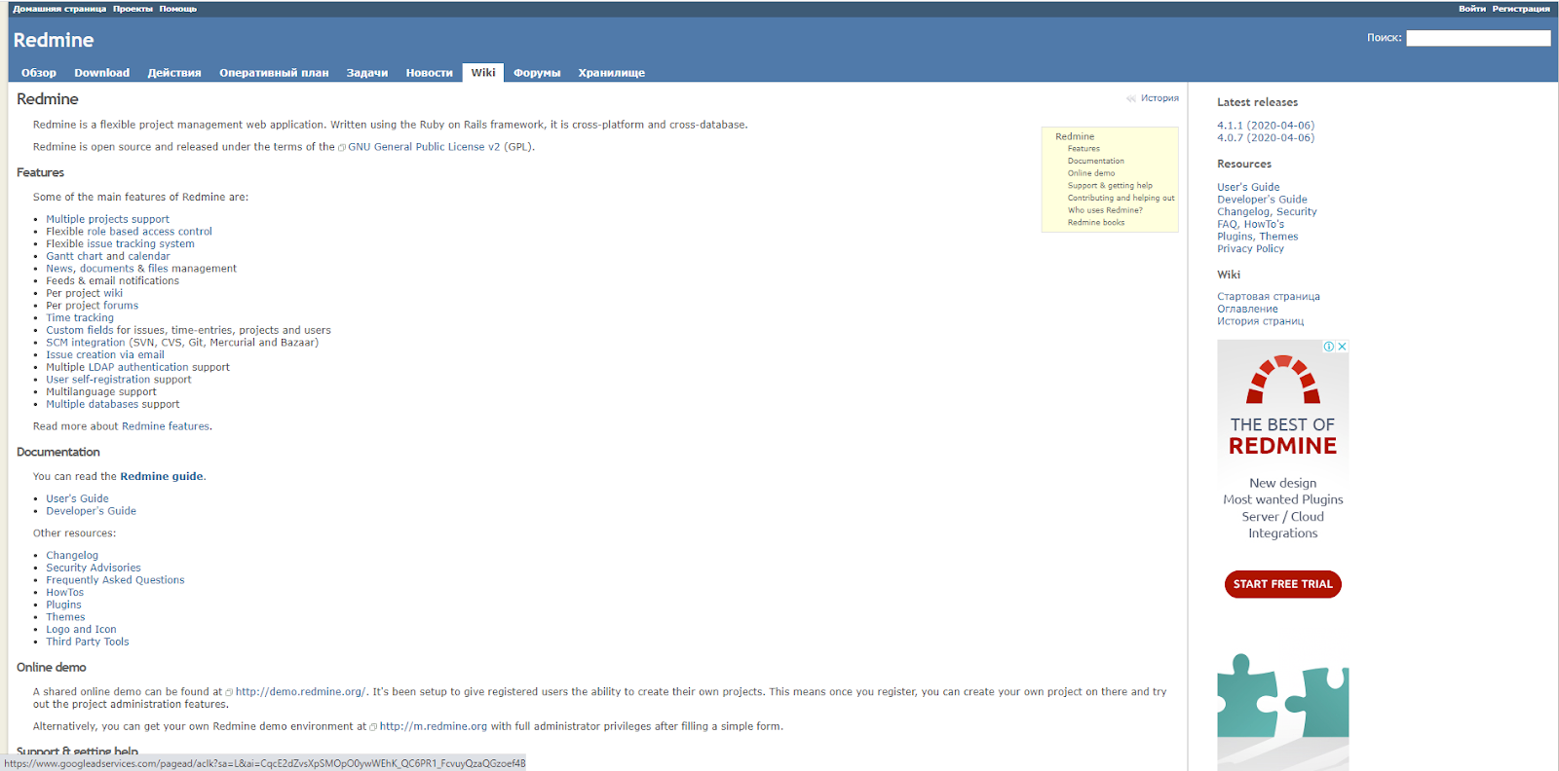
Task: Close the ad with the X icon
Action: [x=1342, y=347]
